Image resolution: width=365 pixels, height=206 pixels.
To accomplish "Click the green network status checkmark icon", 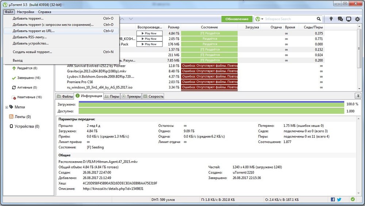I will pyautogui.click(x=353, y=199).
